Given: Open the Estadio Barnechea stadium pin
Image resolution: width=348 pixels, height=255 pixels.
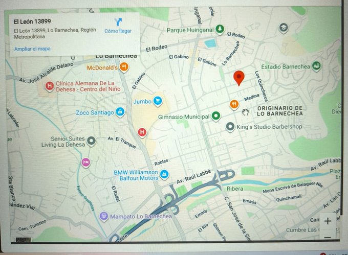Looking at the screenshot, I should coord(317,66).
